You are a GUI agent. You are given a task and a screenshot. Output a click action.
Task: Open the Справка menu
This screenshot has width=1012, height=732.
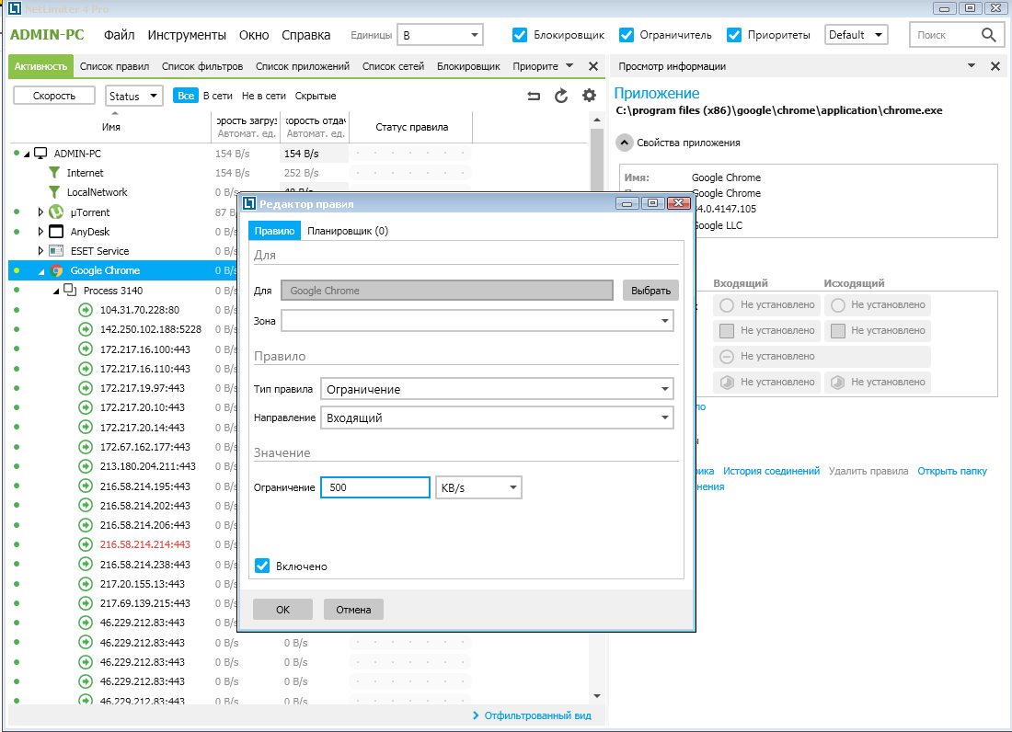point(306,35)
